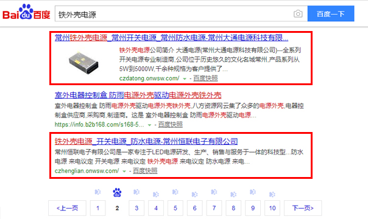
Task: Expand the dropdown arrow beside info.b2b168.com
Action: 149,125
